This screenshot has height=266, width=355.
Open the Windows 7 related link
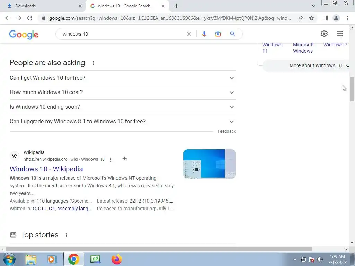[x=335, y=45]
